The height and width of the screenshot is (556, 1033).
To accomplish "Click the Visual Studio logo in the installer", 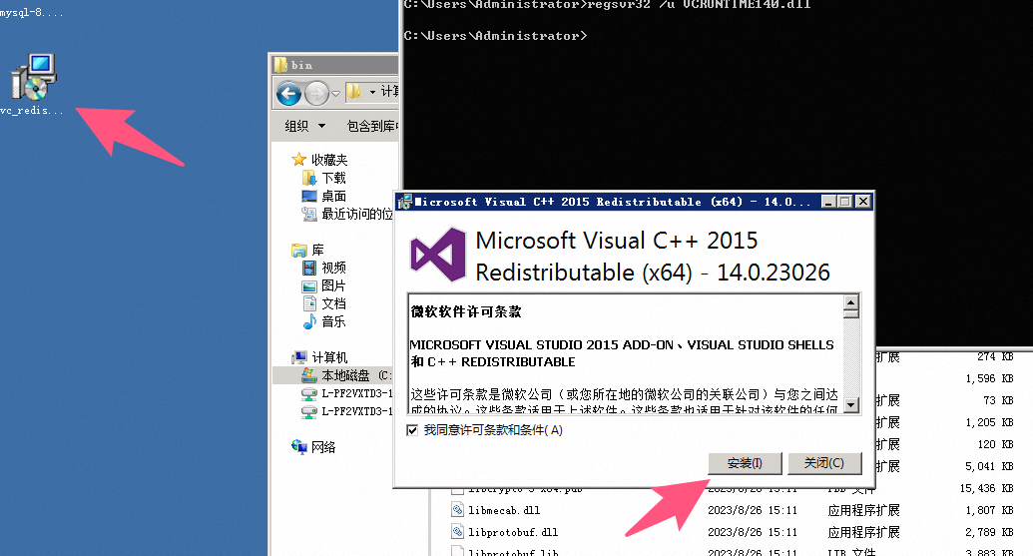I will click(x=438, y=255).
